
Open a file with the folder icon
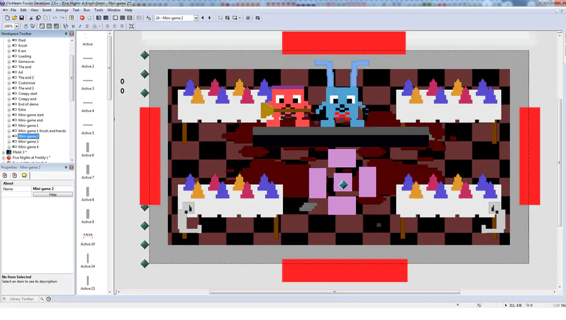click(x=14, y=18)
